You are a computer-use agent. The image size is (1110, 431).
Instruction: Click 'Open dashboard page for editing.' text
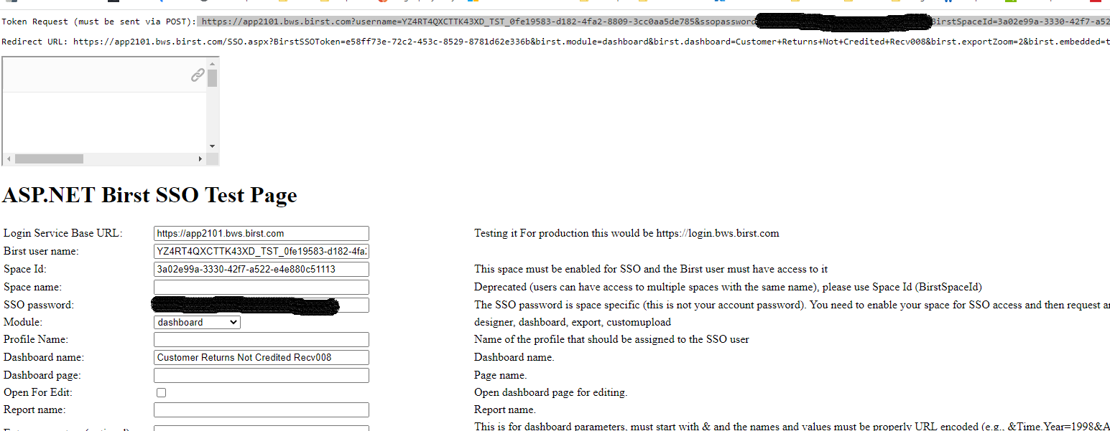[x=551, y=392]
